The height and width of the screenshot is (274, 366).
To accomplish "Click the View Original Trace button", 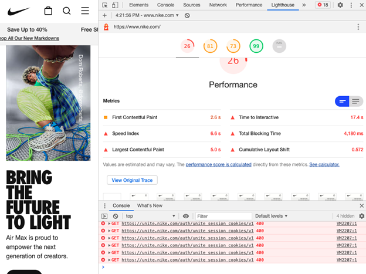I will click(132, 180).
